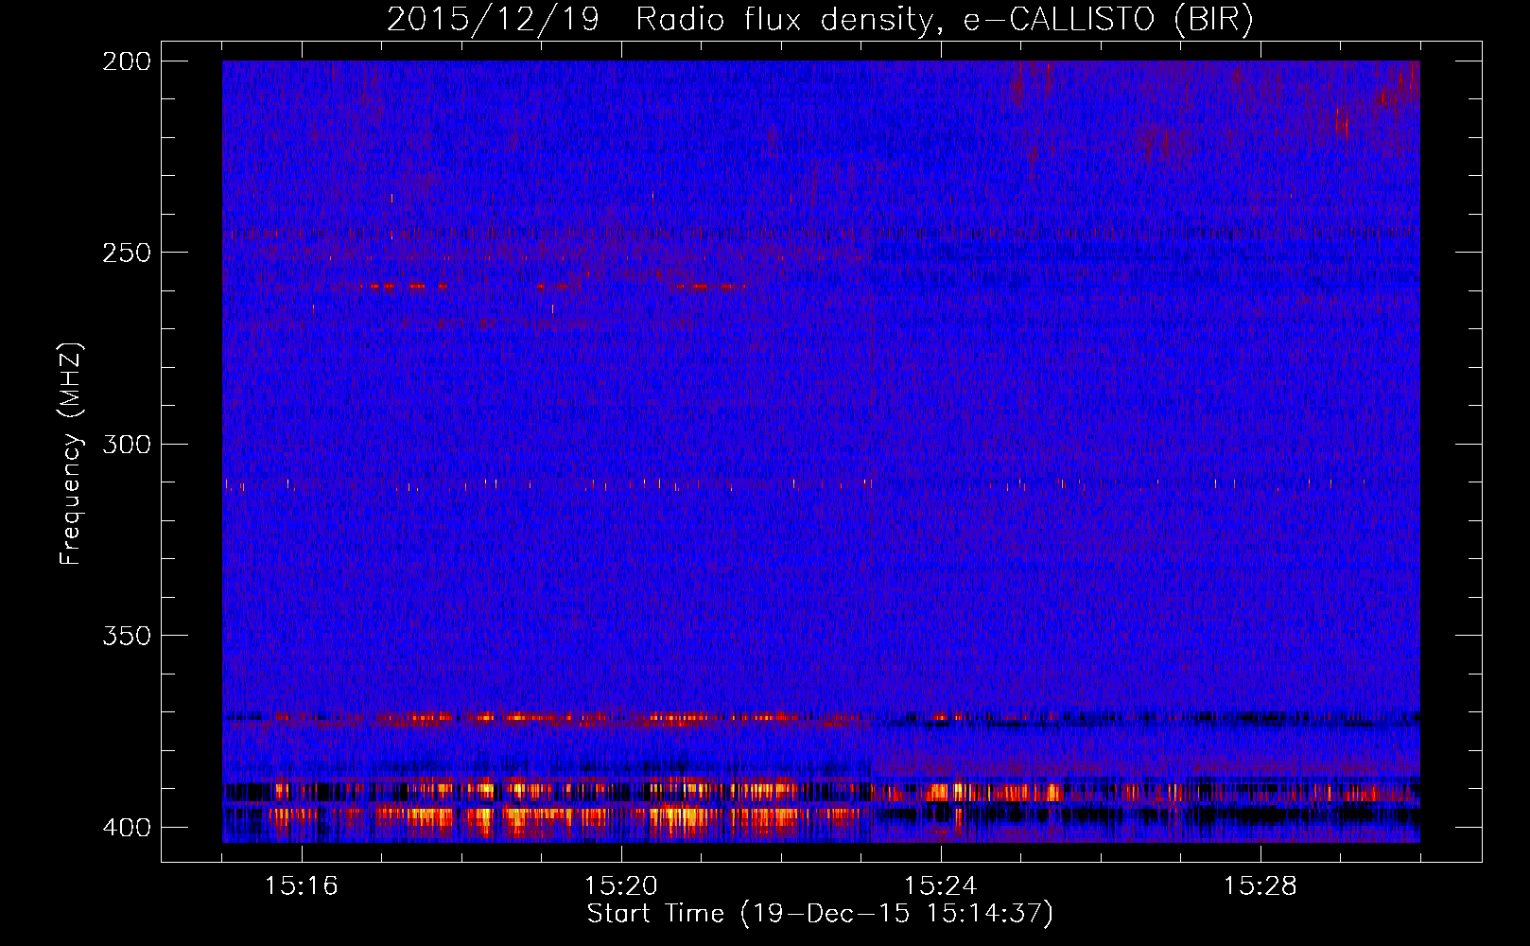Click the 'Start Time (19-Dec-15 15:14:37)' label

[x=820, y=914]
